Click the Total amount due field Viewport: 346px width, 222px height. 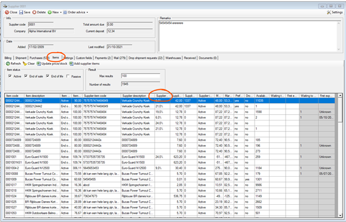[130, 25]
